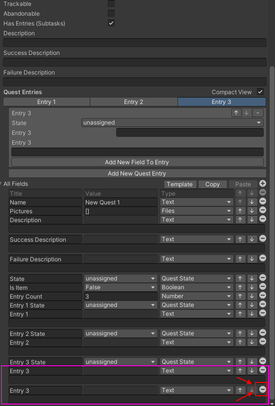
Task: Move the Entry 3 State field down
Action: (x=251, y=362)
